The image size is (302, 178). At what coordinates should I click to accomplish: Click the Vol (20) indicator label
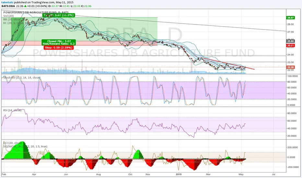click(8, 16)
